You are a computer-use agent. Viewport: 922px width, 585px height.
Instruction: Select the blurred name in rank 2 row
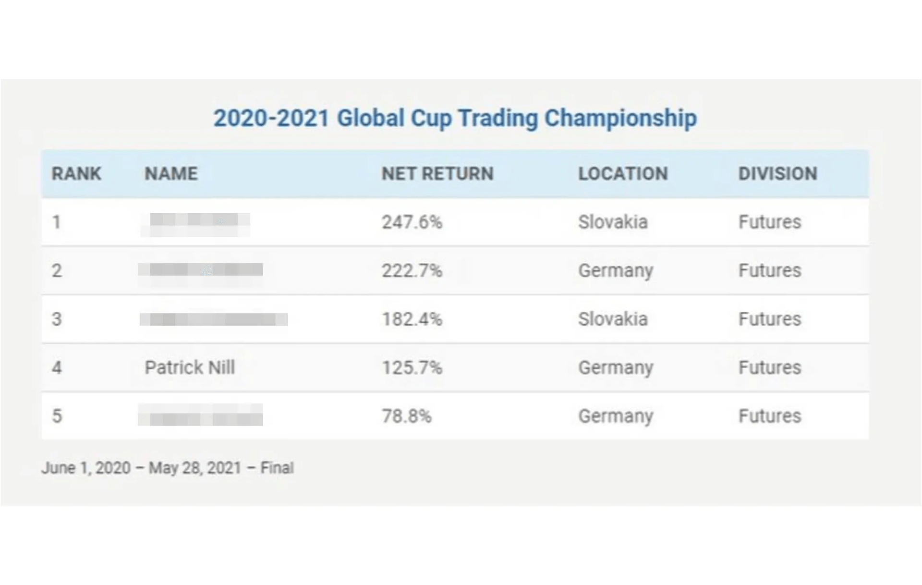[201, 271]
